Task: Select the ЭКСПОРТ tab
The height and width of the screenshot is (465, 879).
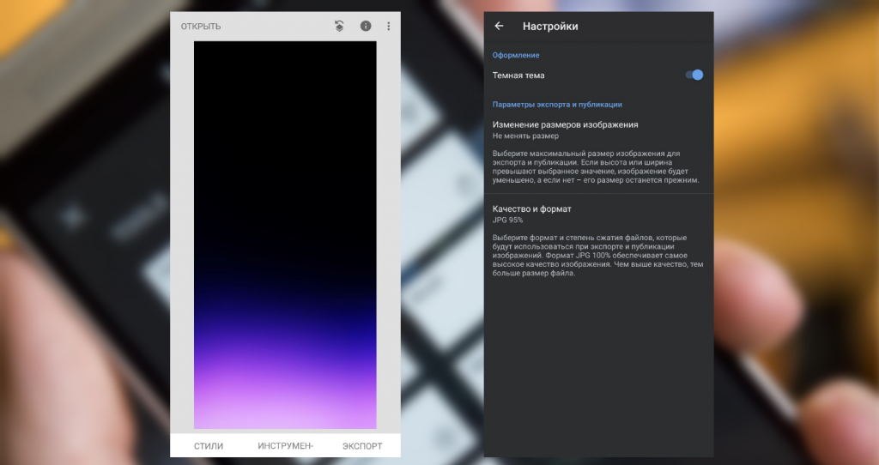Action: (362, 446)
